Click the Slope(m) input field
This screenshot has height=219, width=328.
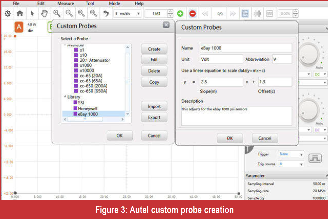pyautogui.click(x=221, y=82)
